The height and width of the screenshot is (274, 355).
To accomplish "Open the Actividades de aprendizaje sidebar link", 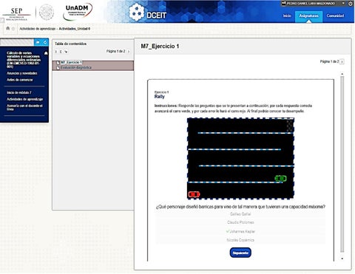I will pyautogui.click(x=25, y=99).
